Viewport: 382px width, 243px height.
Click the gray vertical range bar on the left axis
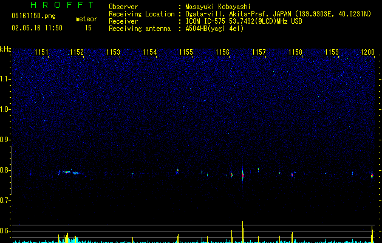pos(12,171)
